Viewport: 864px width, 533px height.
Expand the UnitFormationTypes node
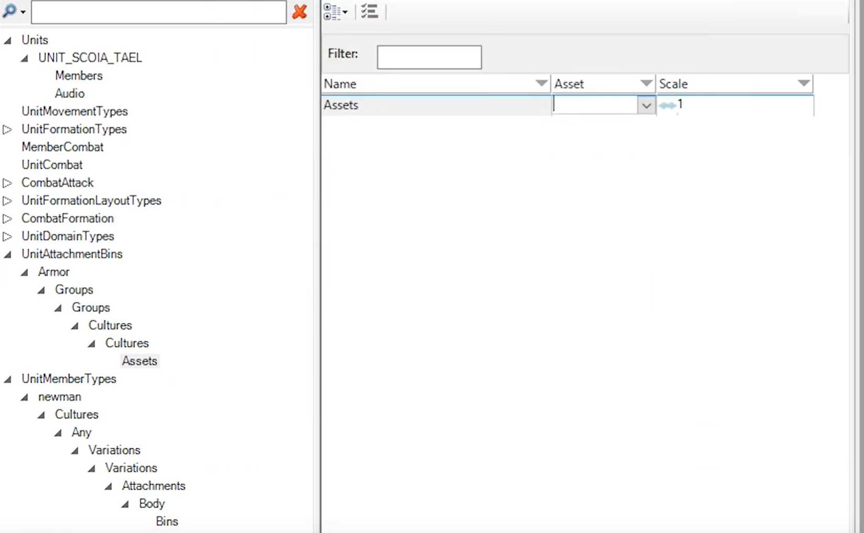pos(7,129)
